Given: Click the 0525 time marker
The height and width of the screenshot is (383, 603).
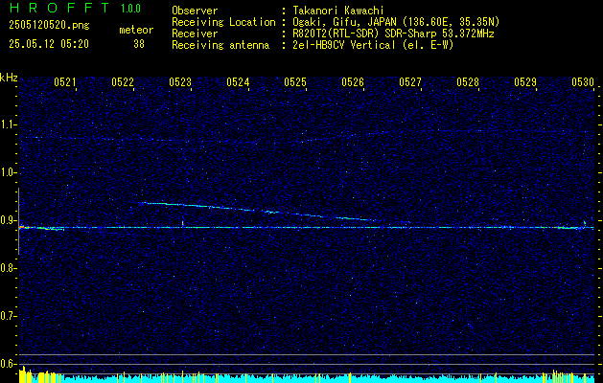Looking at the screenshot, I should tap(295, 81).
